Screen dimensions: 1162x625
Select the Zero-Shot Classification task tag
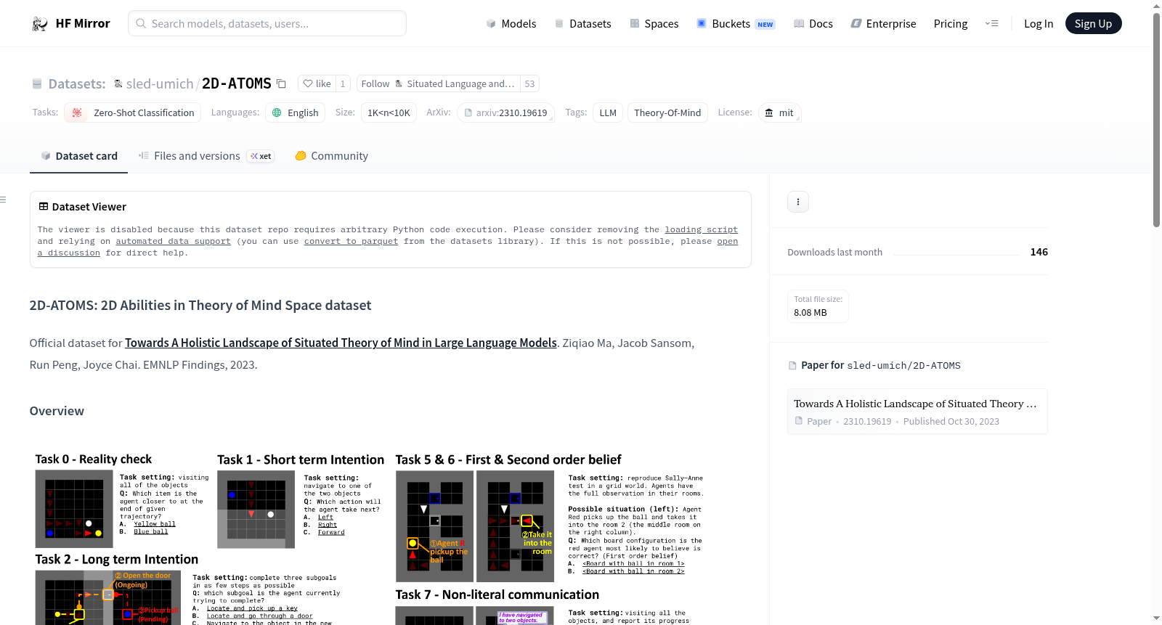(x=133, y=113)
